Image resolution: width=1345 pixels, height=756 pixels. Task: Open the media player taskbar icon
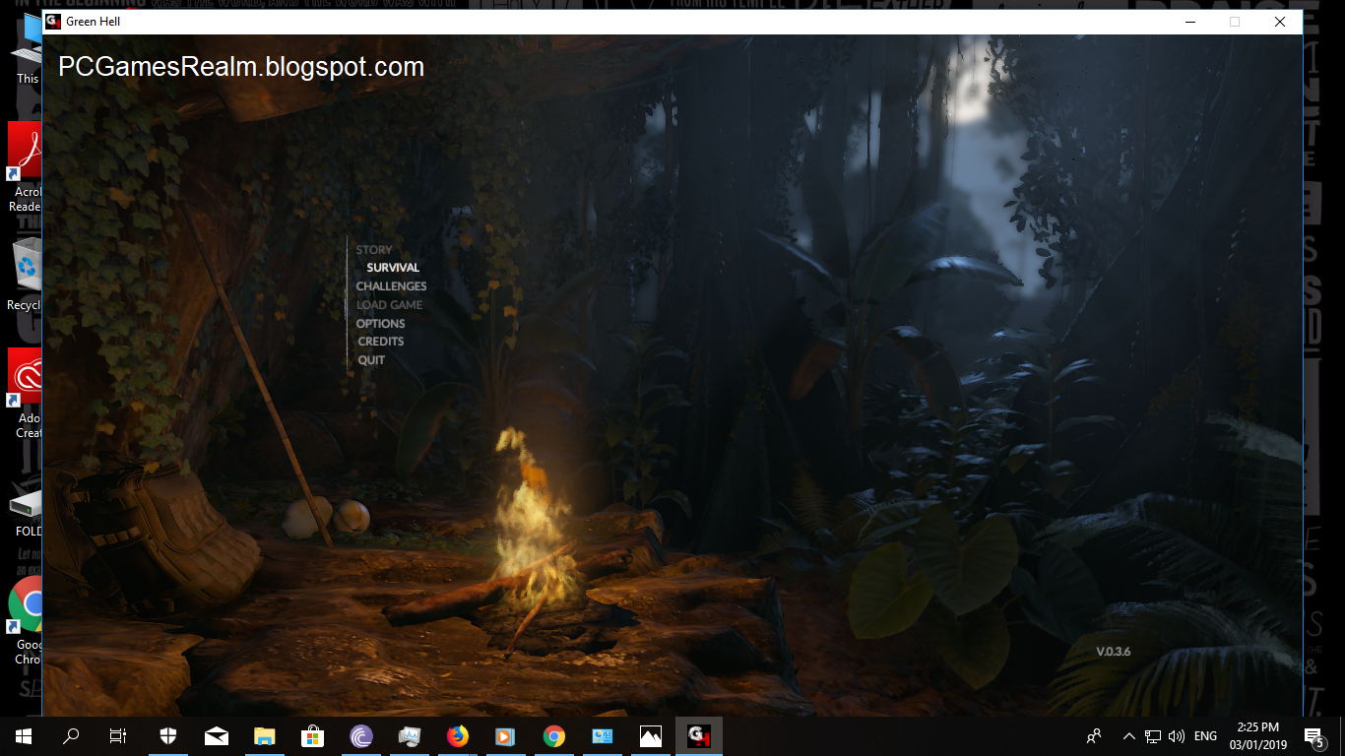click(x=505, y=735)
